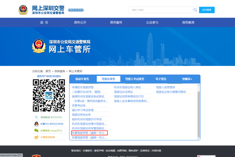Open the 宣传教育 navigation menu
This screenshot has height=157, width=235.
(188, 23)
